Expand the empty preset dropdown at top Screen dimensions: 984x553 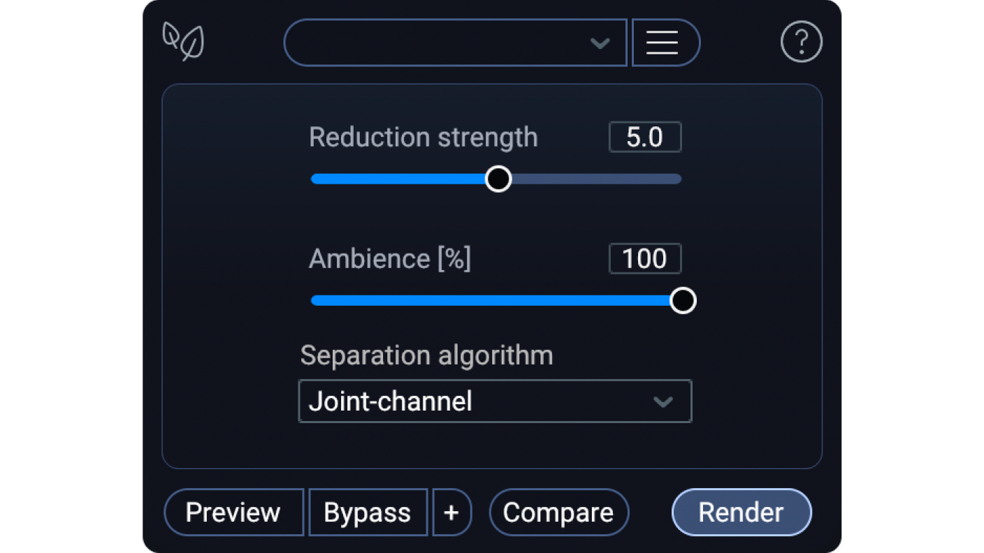(x=455, y=43)
